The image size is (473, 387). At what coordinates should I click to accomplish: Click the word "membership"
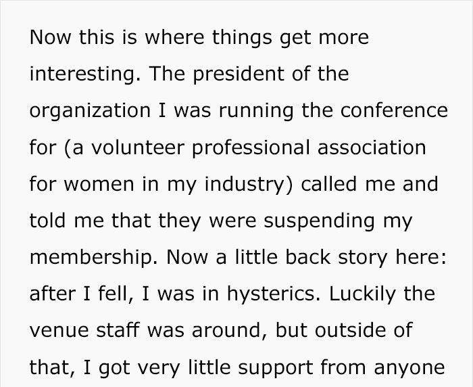click(x=91, y=256)
